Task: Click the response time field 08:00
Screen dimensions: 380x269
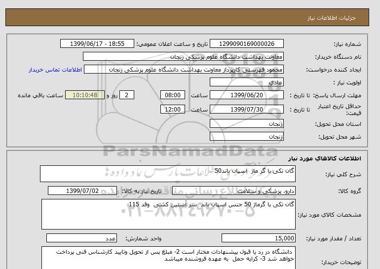Action: coord(173,95)
